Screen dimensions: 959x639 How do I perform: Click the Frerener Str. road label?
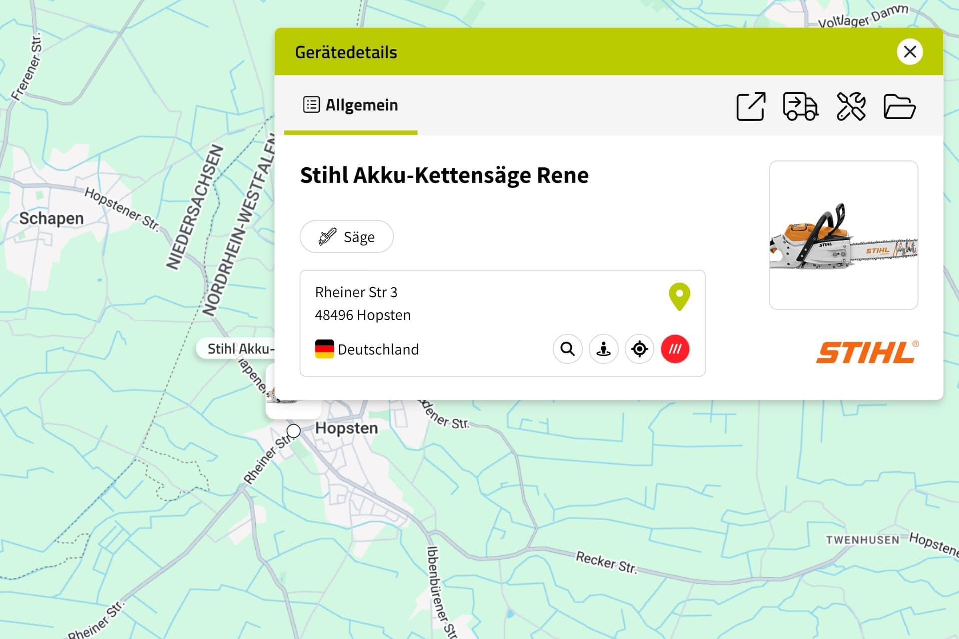point(27,67)
